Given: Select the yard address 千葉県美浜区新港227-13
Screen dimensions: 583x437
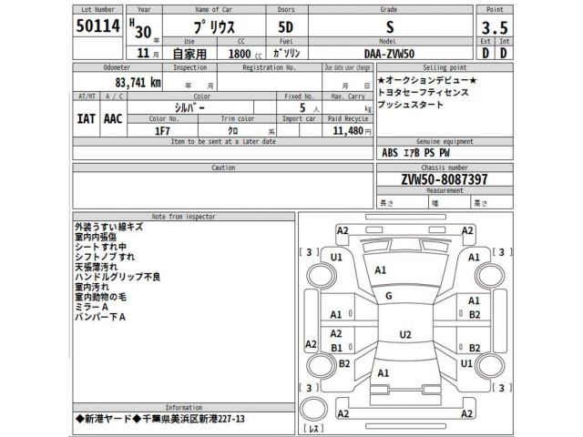Looking at the screenshot, I should coord(193,419).
